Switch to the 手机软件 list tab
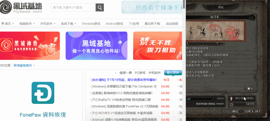The height and width of the screenshot is (121, 270). click(x=155, y=73)
